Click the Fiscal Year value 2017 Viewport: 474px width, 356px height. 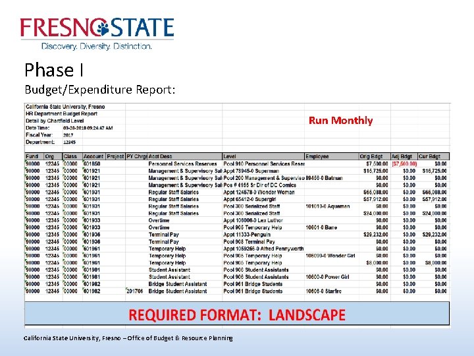click(x=68, y=135)
